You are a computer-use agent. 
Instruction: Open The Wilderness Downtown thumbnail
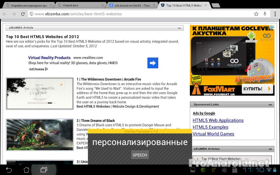40,94
